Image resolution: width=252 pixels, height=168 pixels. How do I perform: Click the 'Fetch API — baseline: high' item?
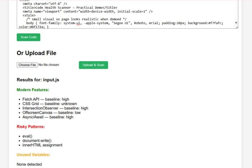pos(46,99)
